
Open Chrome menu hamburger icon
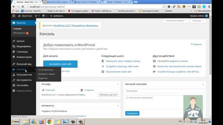pyautogui.click(x=209, y=7)
